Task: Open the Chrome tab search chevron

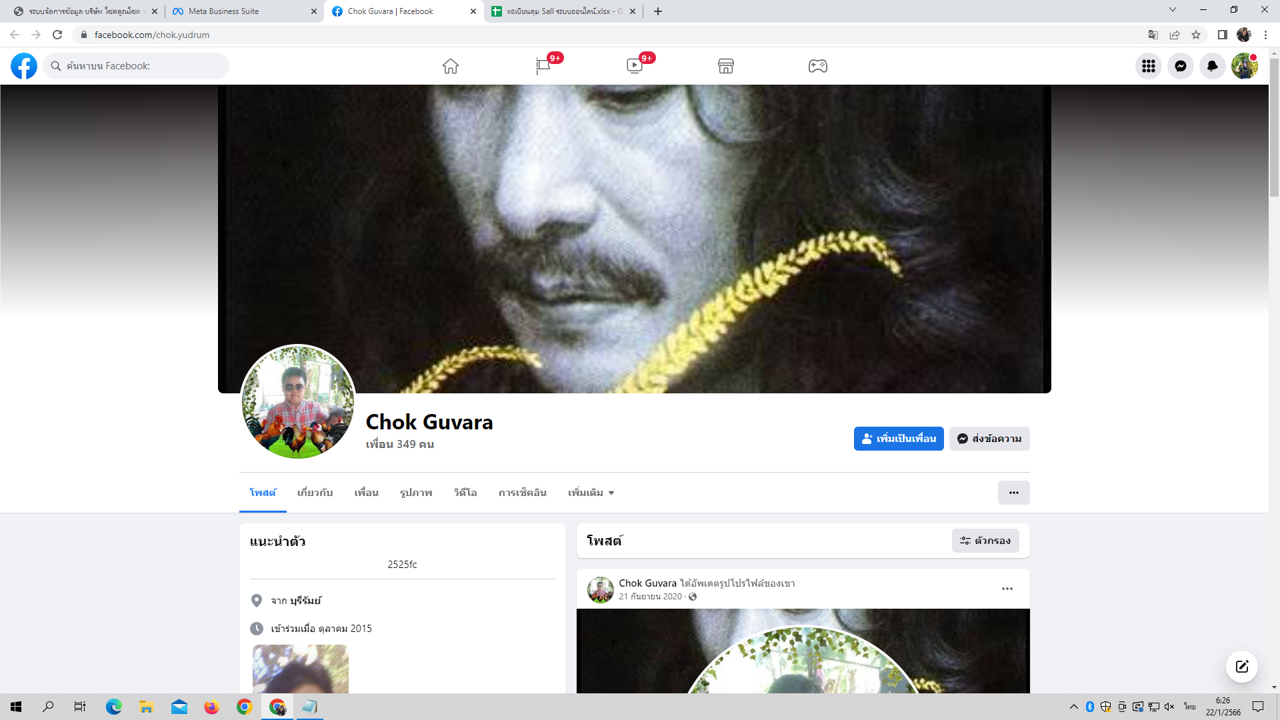Action: point(1172,10)
